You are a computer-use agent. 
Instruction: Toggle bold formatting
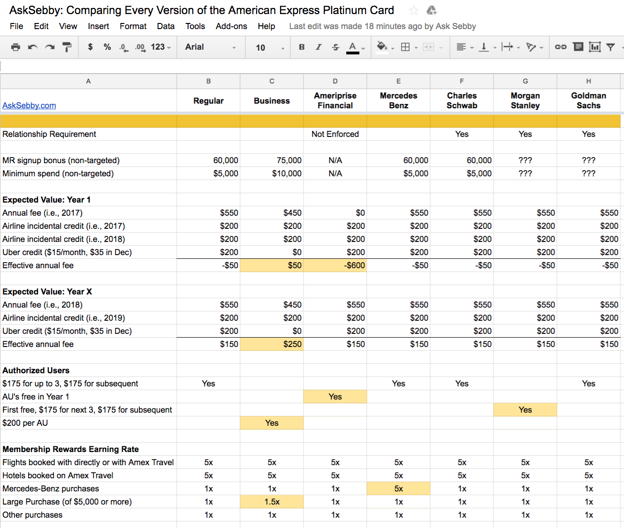point(302,47)
